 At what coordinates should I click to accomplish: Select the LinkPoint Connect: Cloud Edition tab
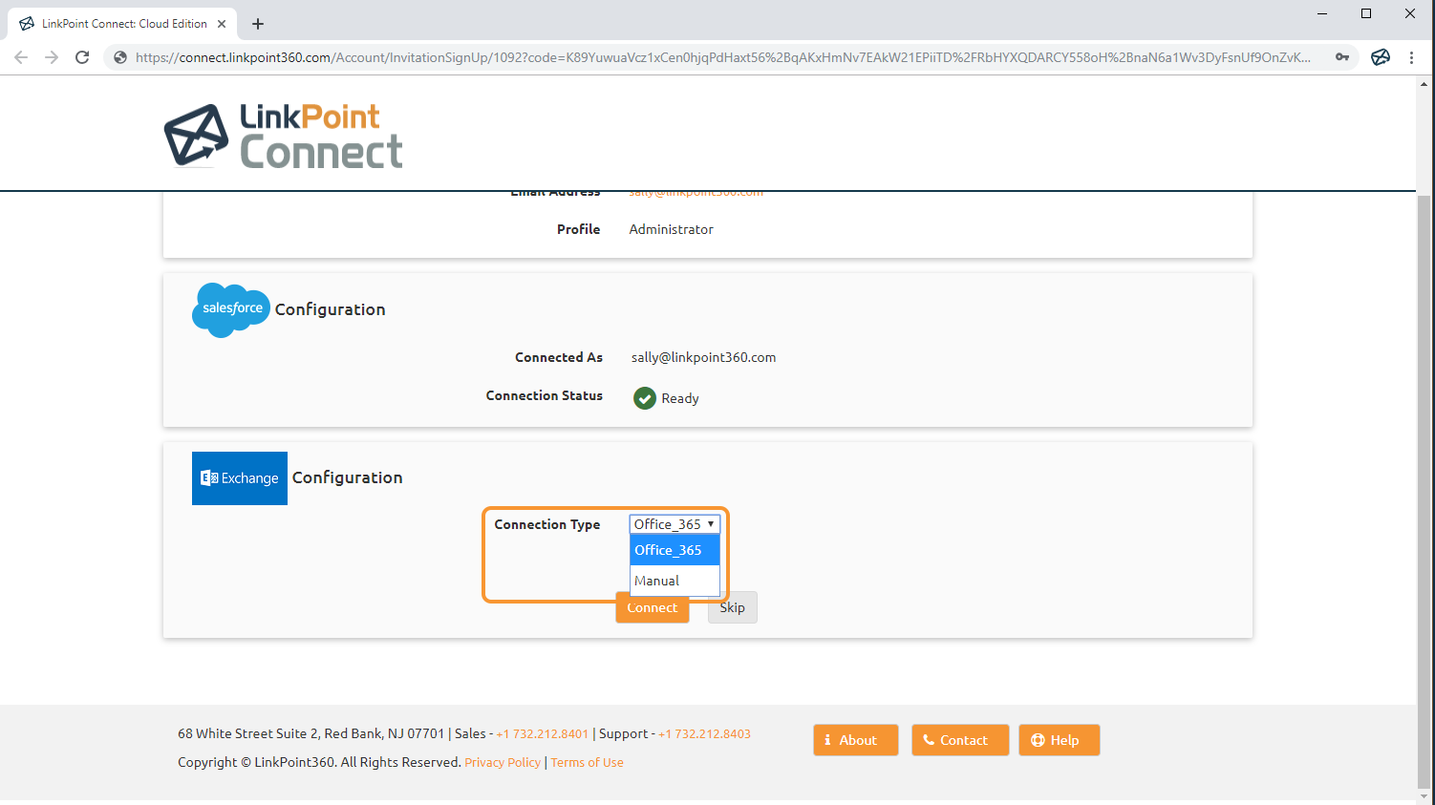click(x=122, y=24)
